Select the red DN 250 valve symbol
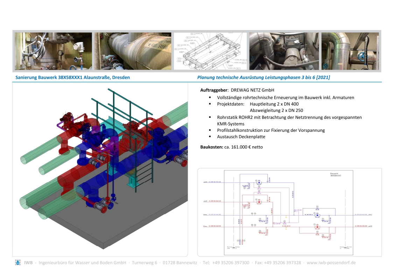 pyautogui.click(x=259, y=202)
